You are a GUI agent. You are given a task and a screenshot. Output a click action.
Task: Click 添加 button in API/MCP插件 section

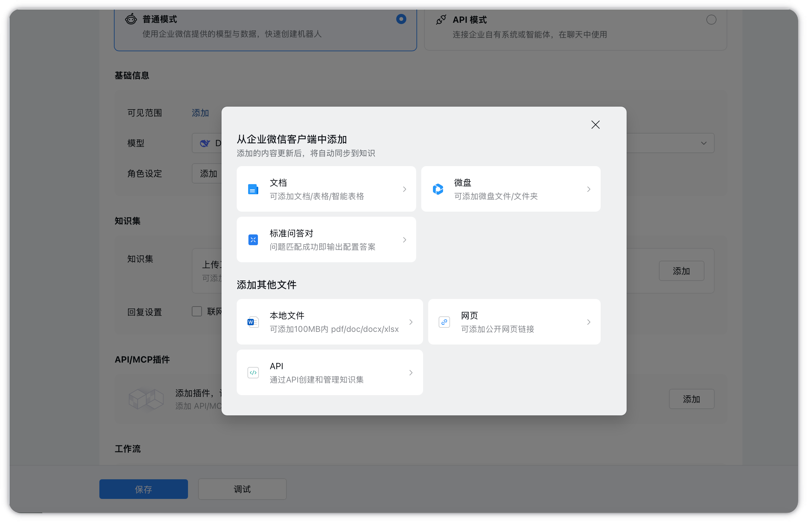691,399
